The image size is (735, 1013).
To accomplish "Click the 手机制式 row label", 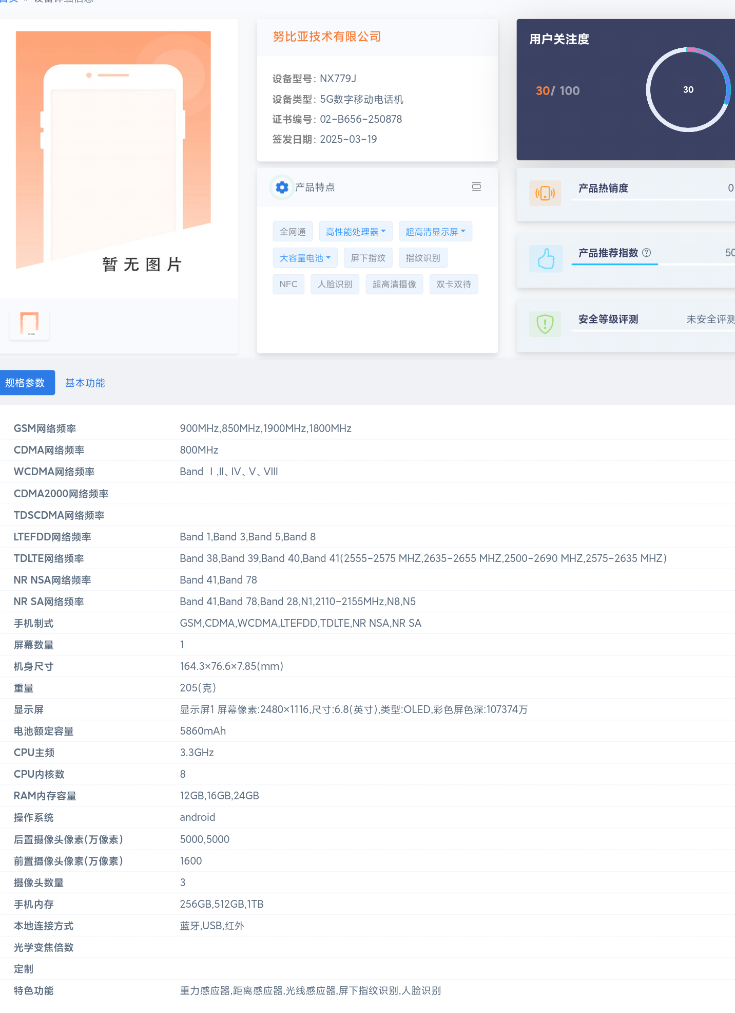I will (34, 623).
